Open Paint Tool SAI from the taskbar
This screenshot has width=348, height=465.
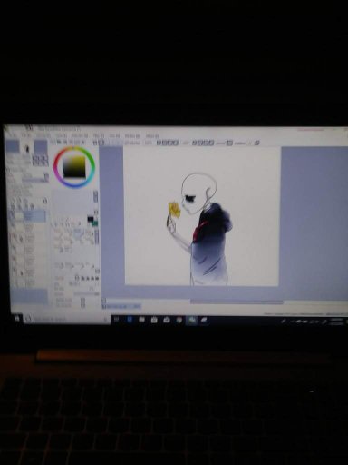(x=191, y=320)
